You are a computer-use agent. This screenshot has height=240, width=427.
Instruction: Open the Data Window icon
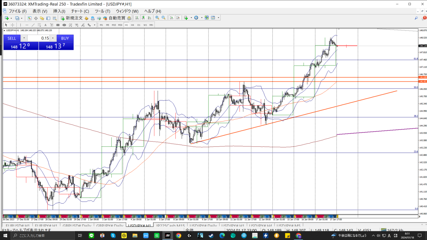tap(36, 18)
